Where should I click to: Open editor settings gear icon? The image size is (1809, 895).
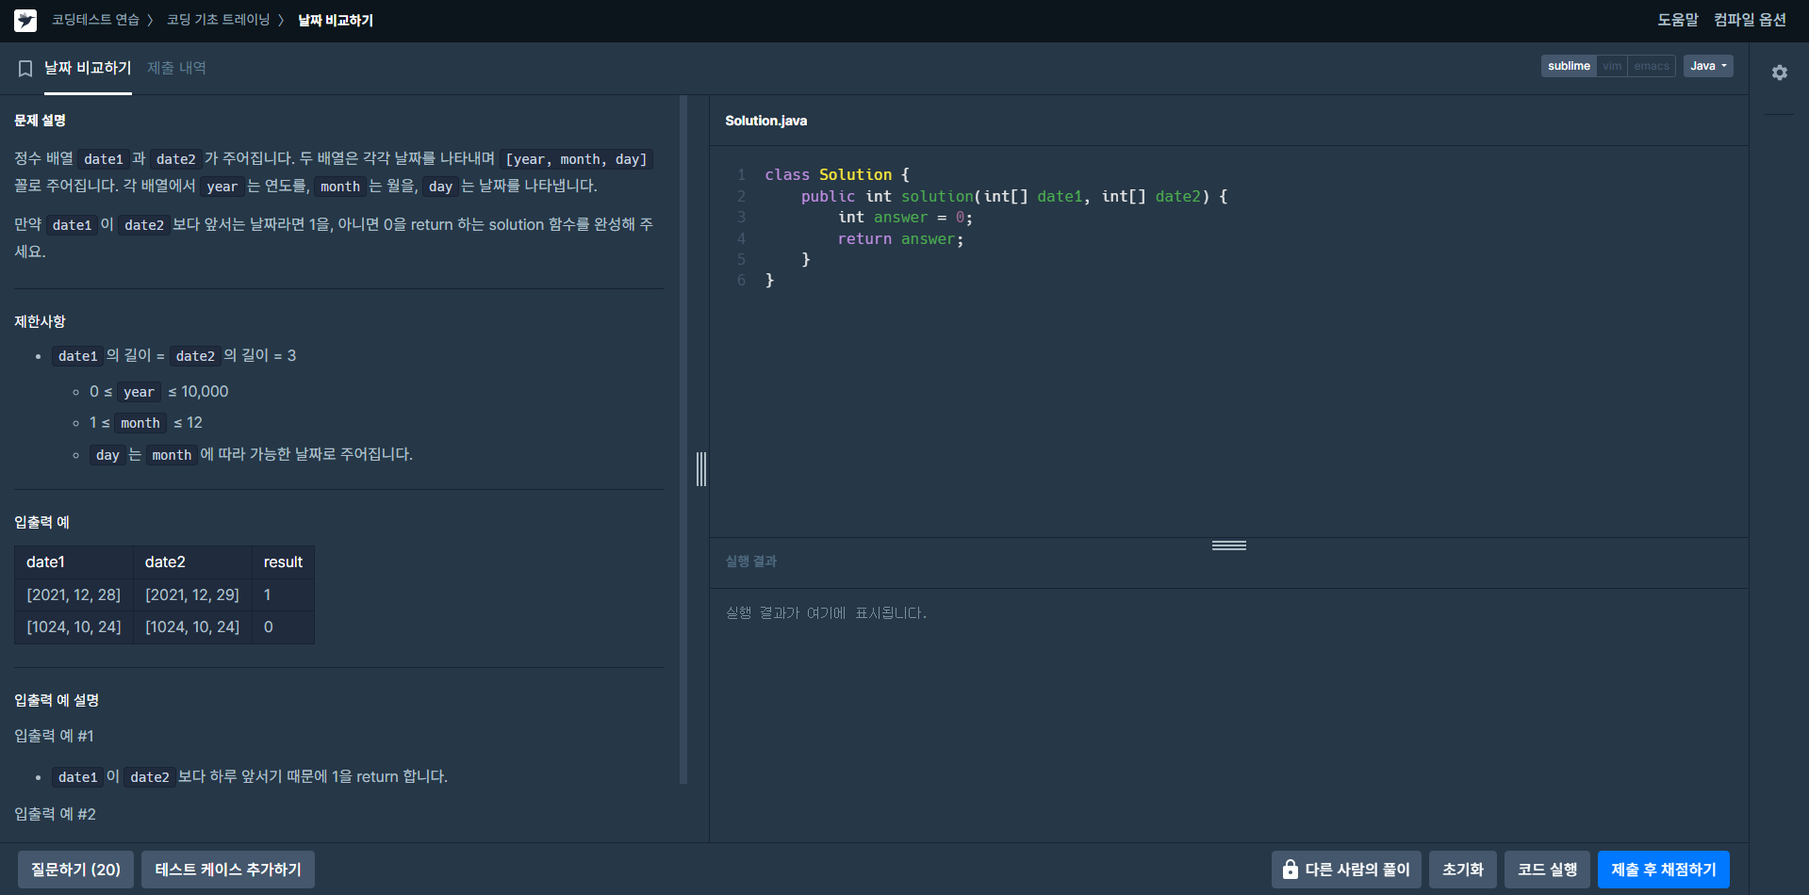pos(1779,73)
